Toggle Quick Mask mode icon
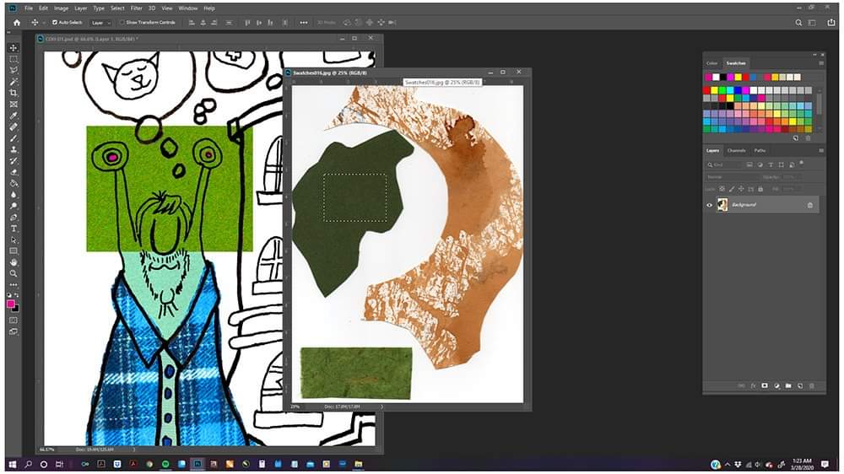 click(x=14, y=320)
